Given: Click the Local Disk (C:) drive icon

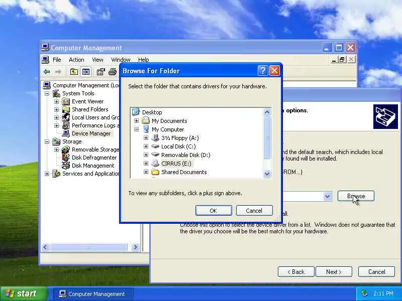Looking at the screenshot, I should tap(155, 146).
